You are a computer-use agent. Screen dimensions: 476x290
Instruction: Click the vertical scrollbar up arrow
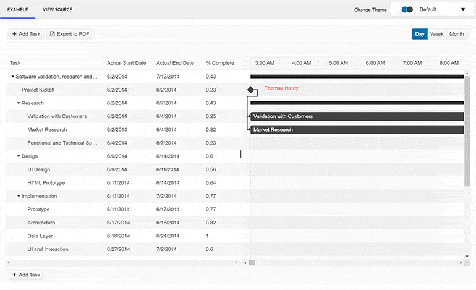(x=467, y=74)
